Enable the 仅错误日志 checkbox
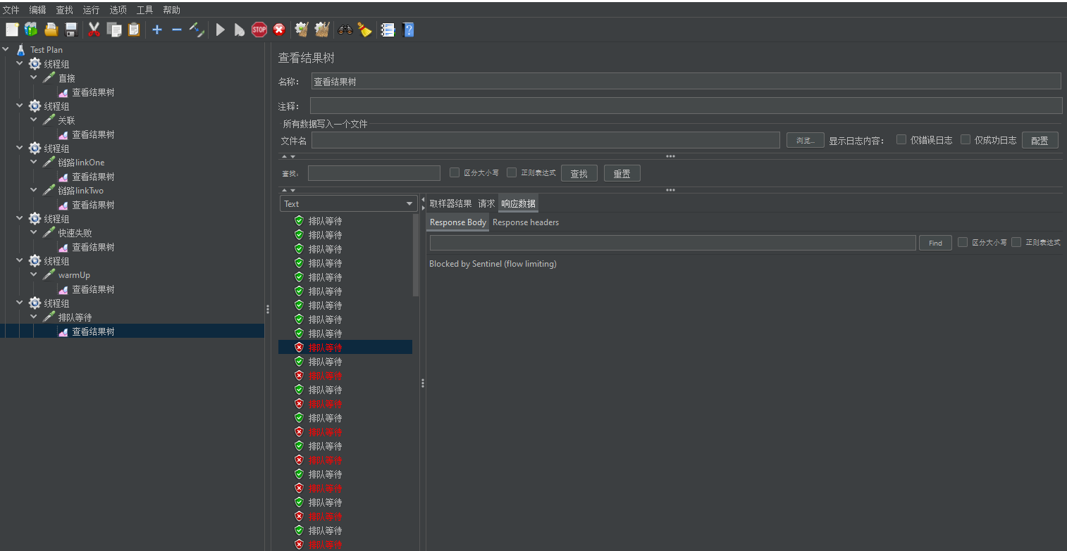 point(901,139)
